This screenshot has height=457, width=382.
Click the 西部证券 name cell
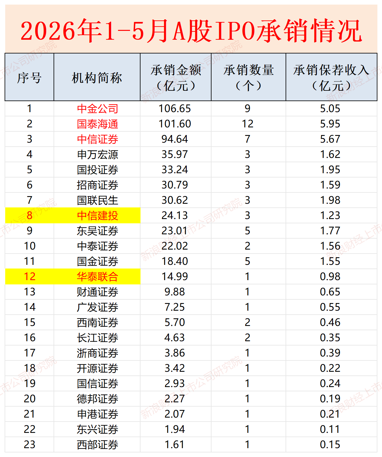(97, 445)
